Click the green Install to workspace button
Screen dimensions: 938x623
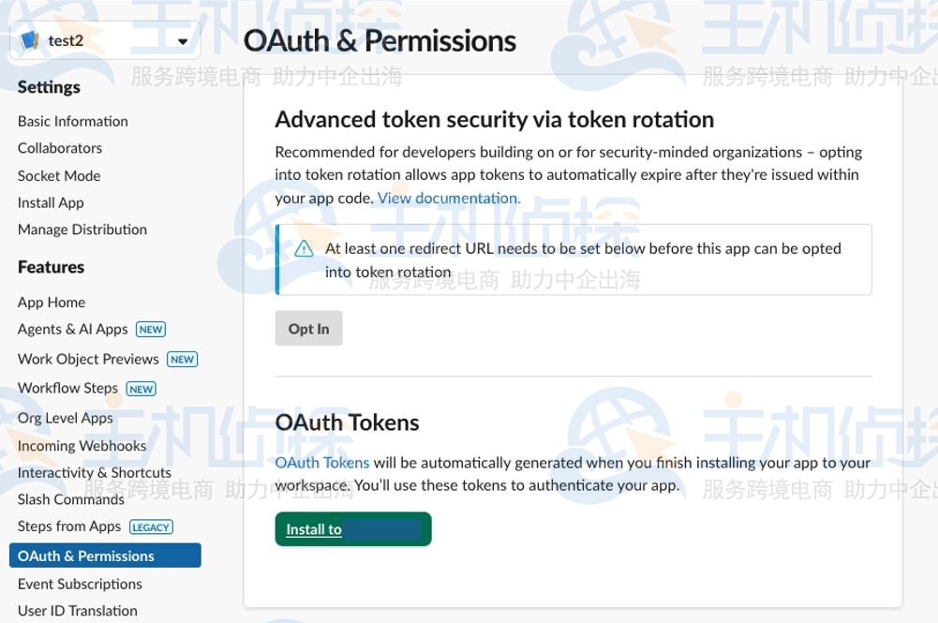coord(353,529)
